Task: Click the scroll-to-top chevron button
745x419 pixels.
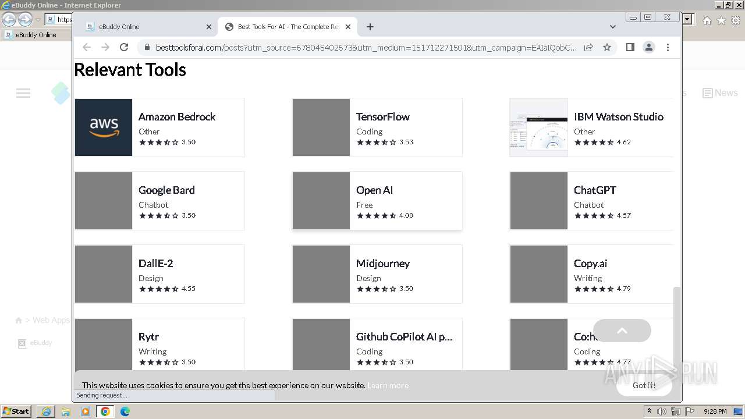Action: tap(622, 331)
